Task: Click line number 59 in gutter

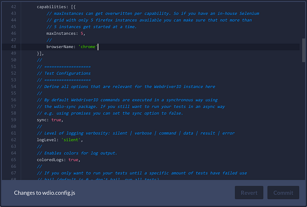Action: [x=13, y=120]
